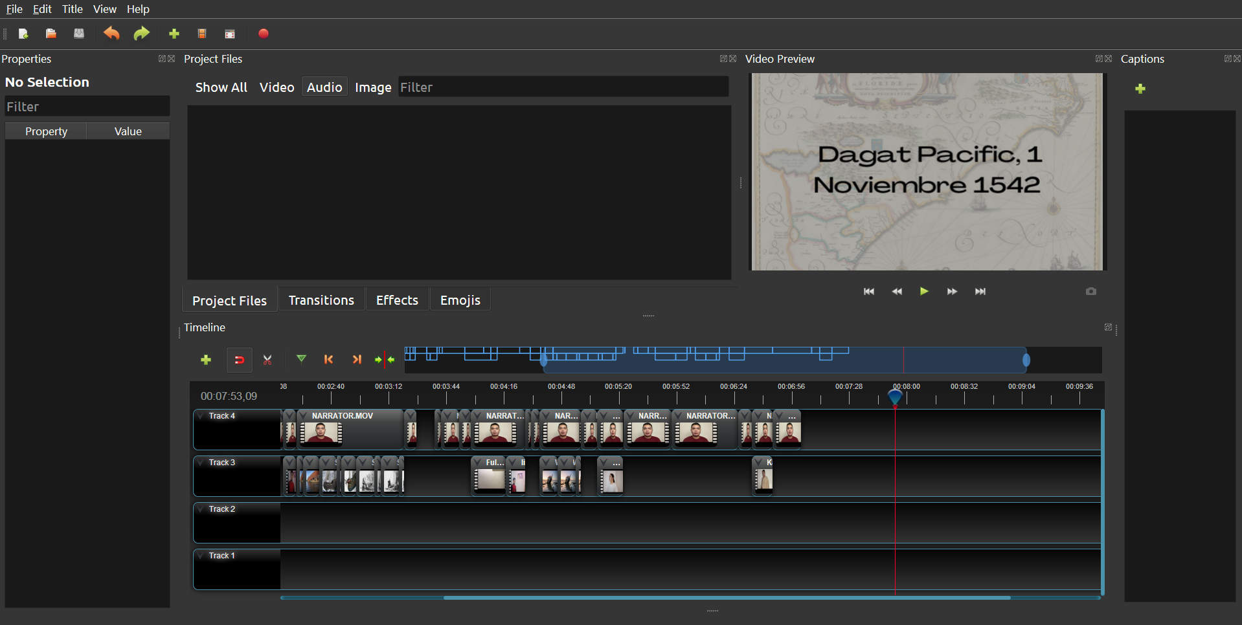Switch to the Transitions tab
1242x625 pixels.
pyautogui.click(x=321, y=300)
